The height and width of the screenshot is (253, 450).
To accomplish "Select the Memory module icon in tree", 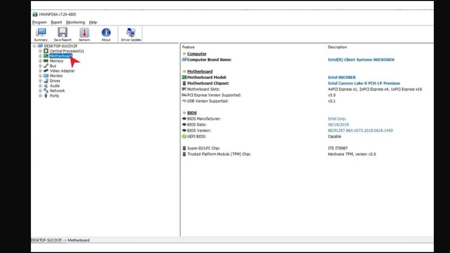I will (x=46, y=61).
